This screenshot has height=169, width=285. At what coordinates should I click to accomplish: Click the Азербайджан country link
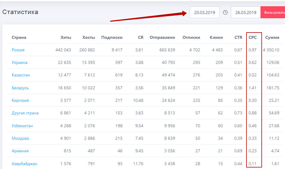(24, 164)
